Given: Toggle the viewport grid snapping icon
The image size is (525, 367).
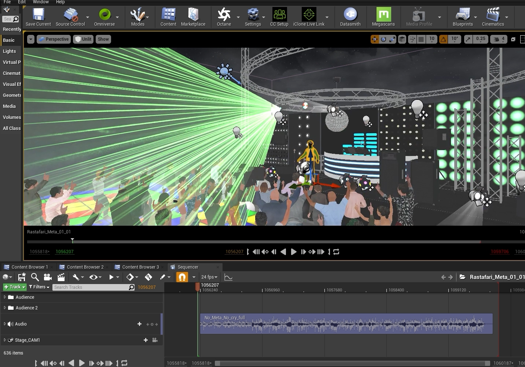Looking at the screenshot, I should tap(421, 39).
